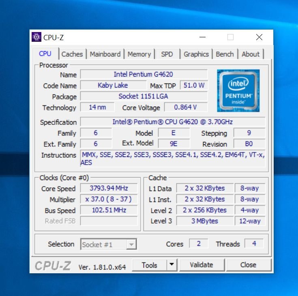Click the Revision value B0
The image size is (298, 296).
[249, 144]
